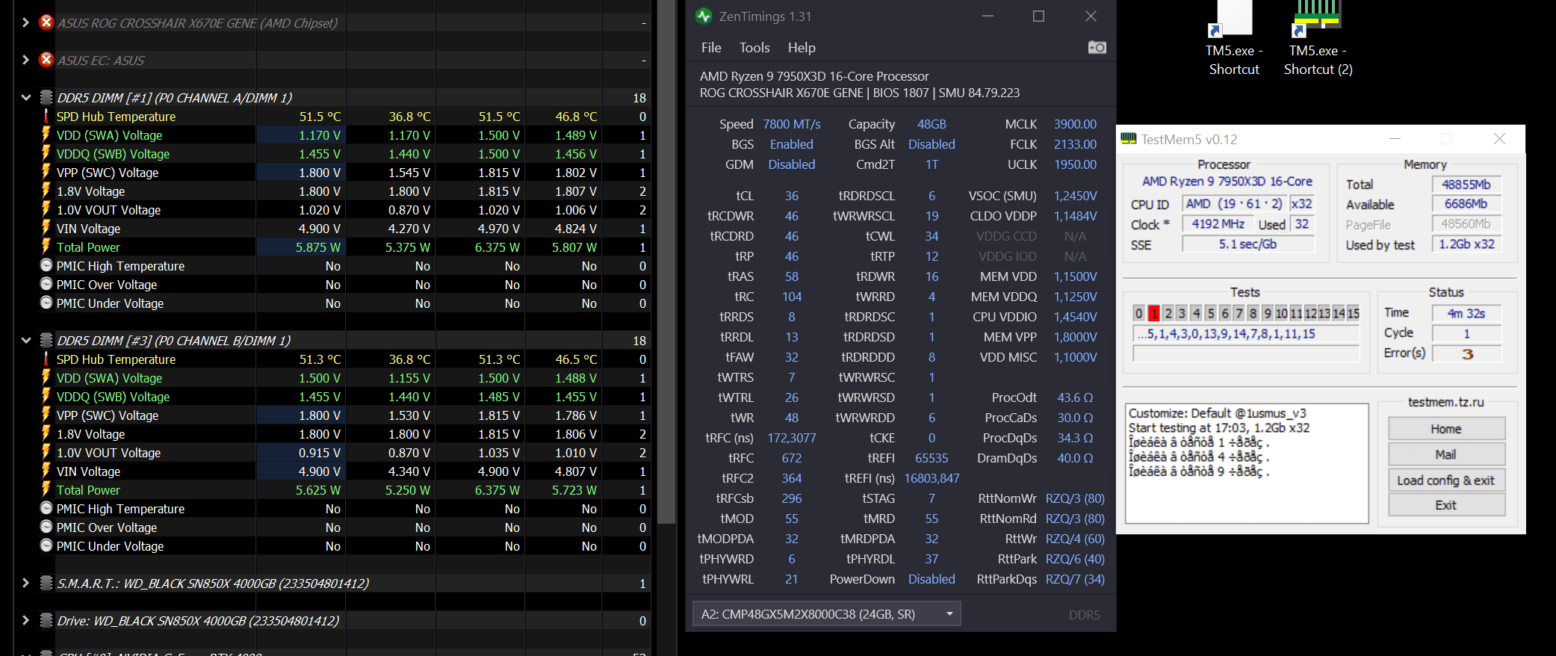Click drive icon of S.M.A.R.T.: WD_BLACK SN850X

tap(46, 583)
